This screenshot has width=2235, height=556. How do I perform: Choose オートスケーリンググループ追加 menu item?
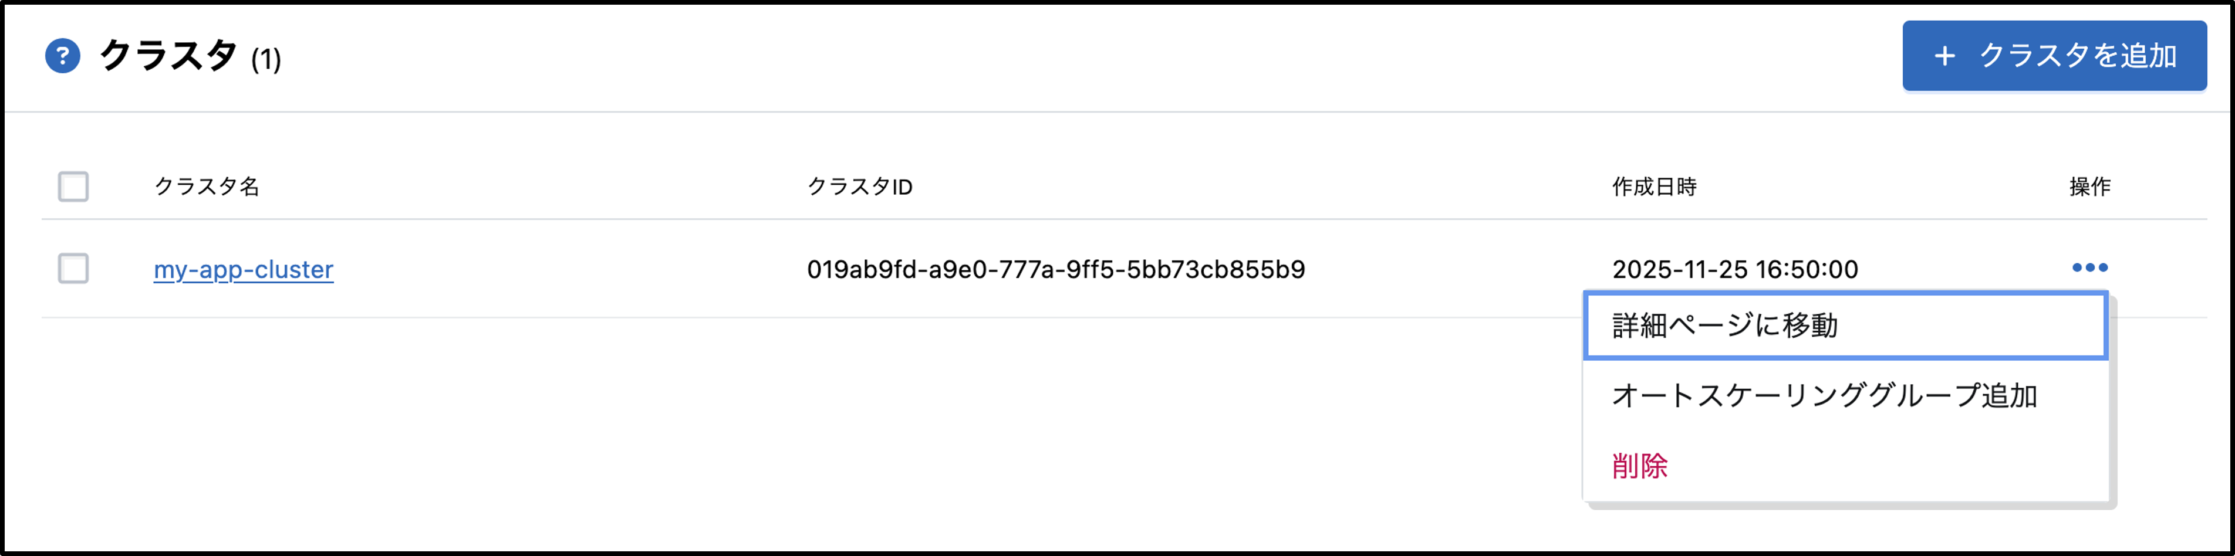1824,396
